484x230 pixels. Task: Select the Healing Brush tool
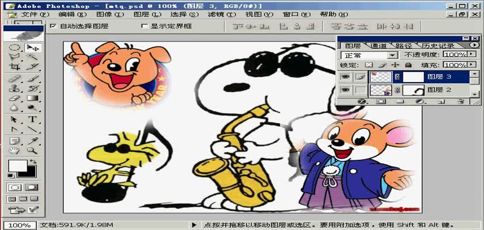pos(14,79)
